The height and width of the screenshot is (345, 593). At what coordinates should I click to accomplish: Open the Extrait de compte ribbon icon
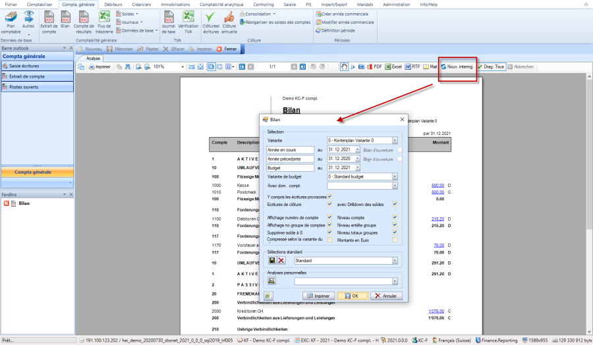(49, 22)
